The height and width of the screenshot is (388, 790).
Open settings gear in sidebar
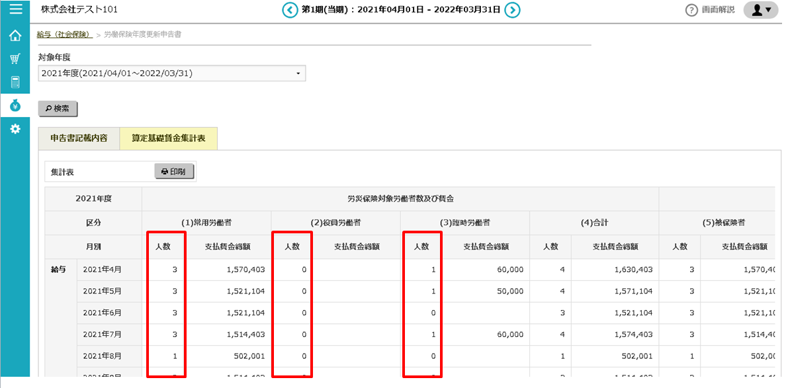coord(15,129)
